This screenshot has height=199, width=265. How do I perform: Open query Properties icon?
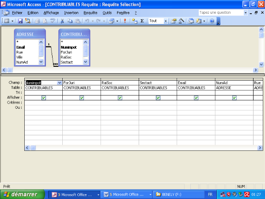(174, 21)
